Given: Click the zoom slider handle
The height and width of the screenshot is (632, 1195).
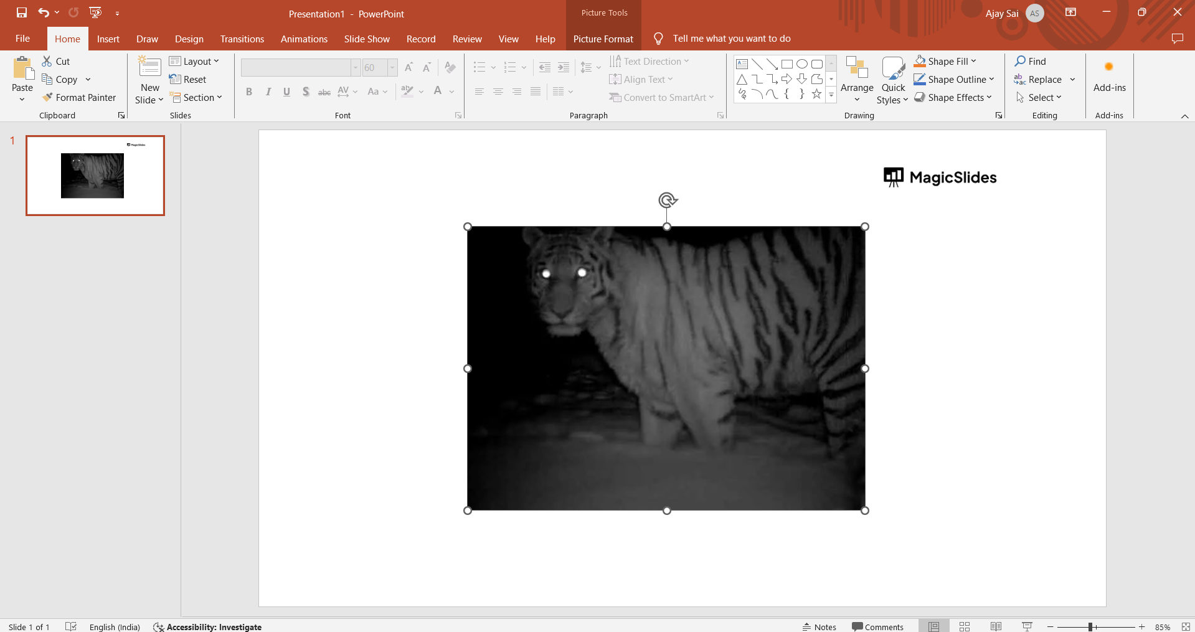Looking at the screenshot, I should (1090, 627).
